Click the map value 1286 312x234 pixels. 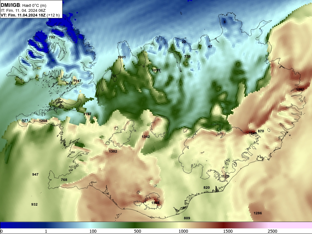tap(258, 213)
